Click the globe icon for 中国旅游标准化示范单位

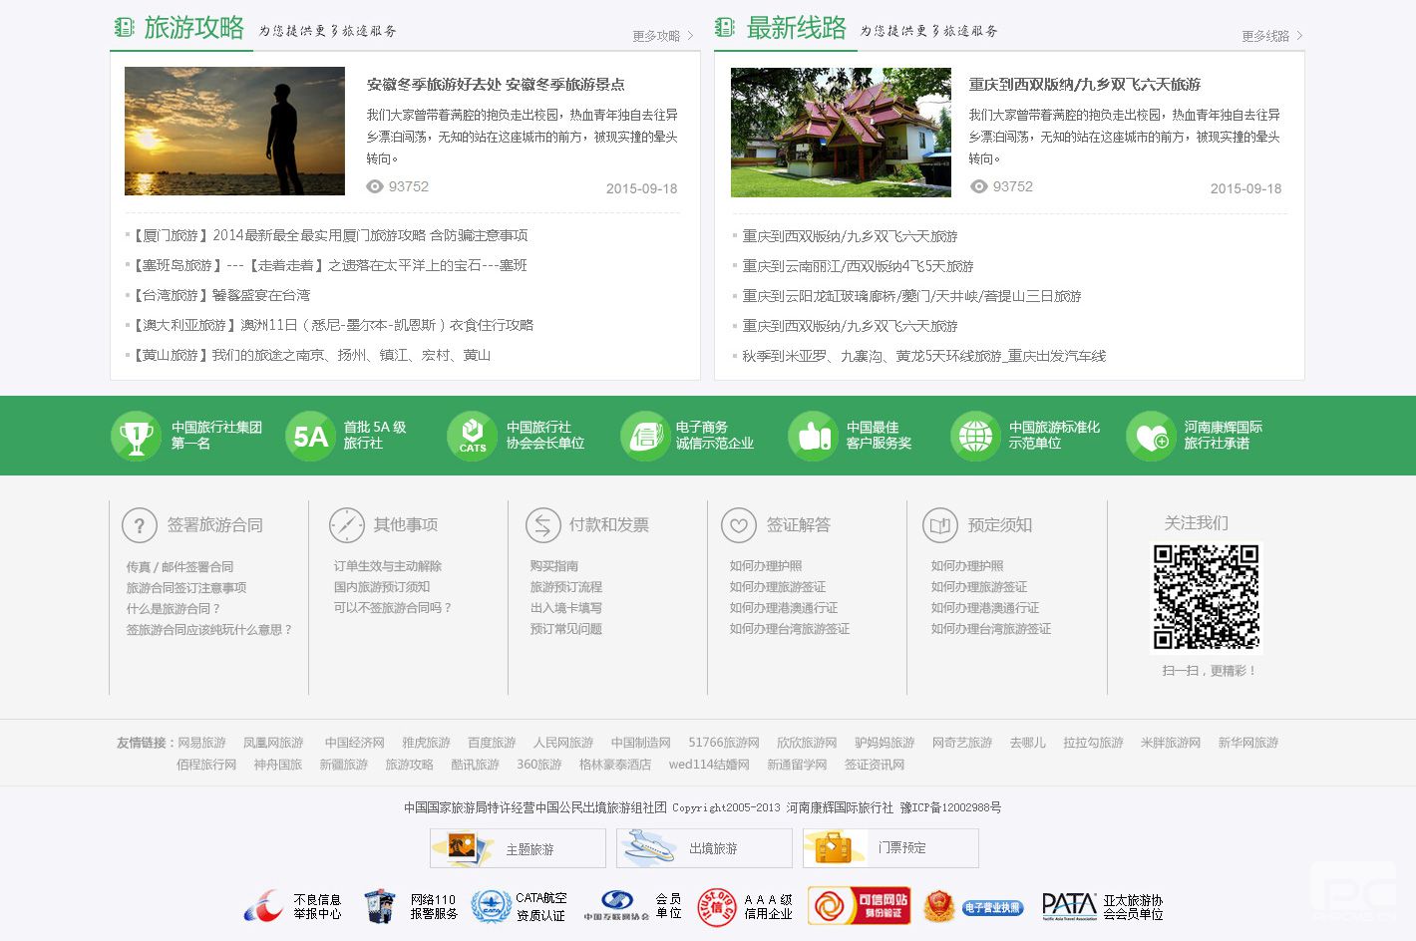click(975, 437)
